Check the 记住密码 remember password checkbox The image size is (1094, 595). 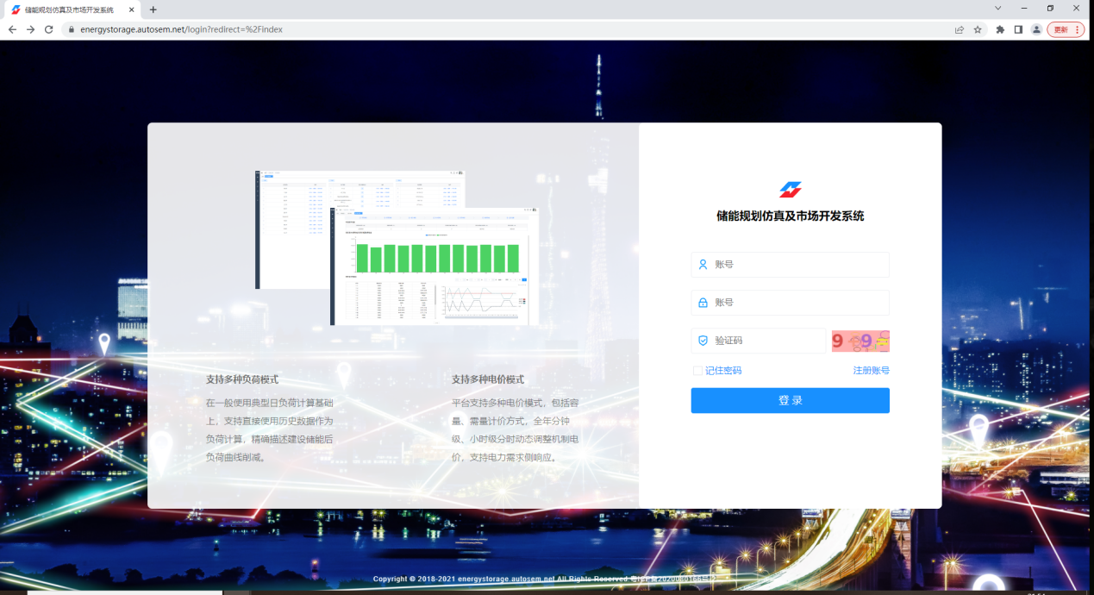tap(697, 371)
